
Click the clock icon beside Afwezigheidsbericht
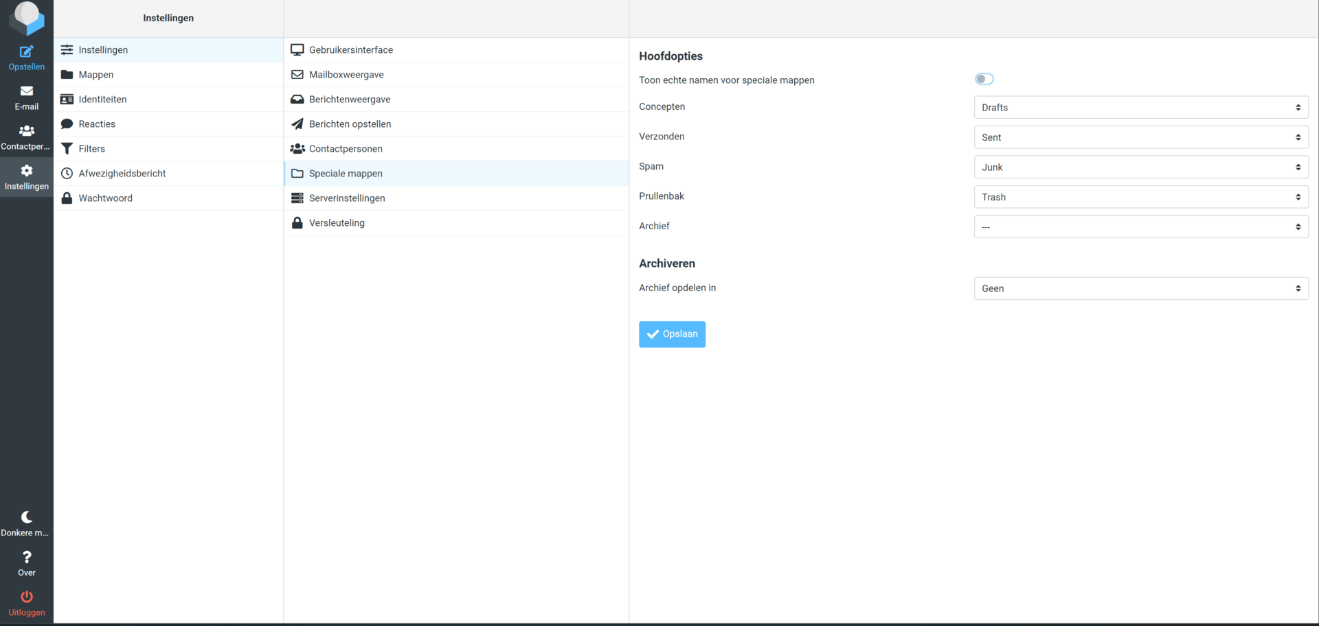pyautogui.click(x=67, y=174)
